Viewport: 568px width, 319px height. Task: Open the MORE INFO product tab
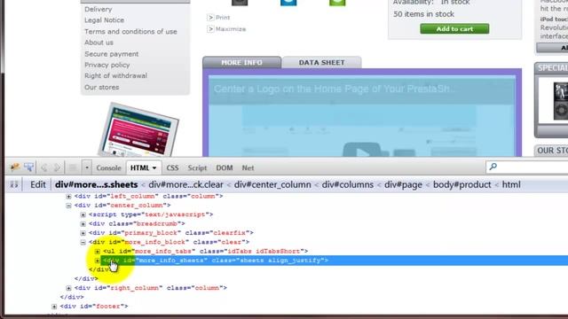pyautogui.click(x=241, y=62)
